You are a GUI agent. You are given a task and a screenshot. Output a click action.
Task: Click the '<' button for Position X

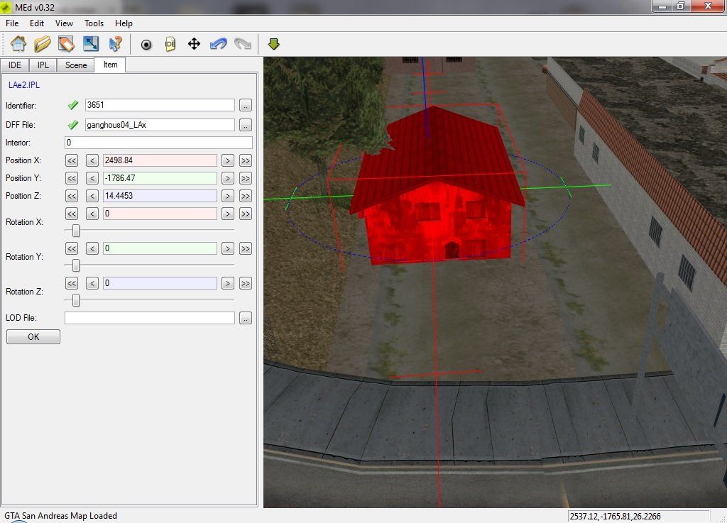[92, 161]
